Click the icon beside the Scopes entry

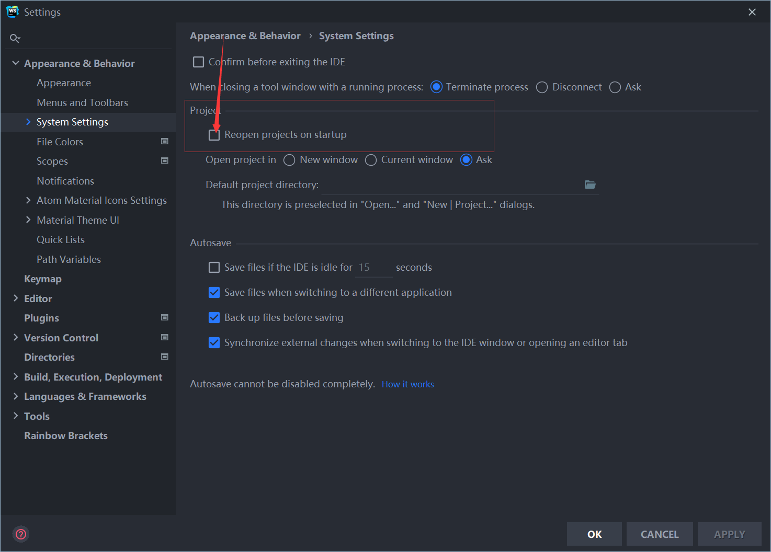coord(164,161)
